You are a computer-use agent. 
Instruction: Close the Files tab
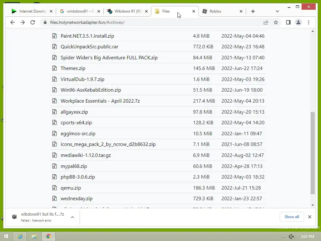click(194, 11)
